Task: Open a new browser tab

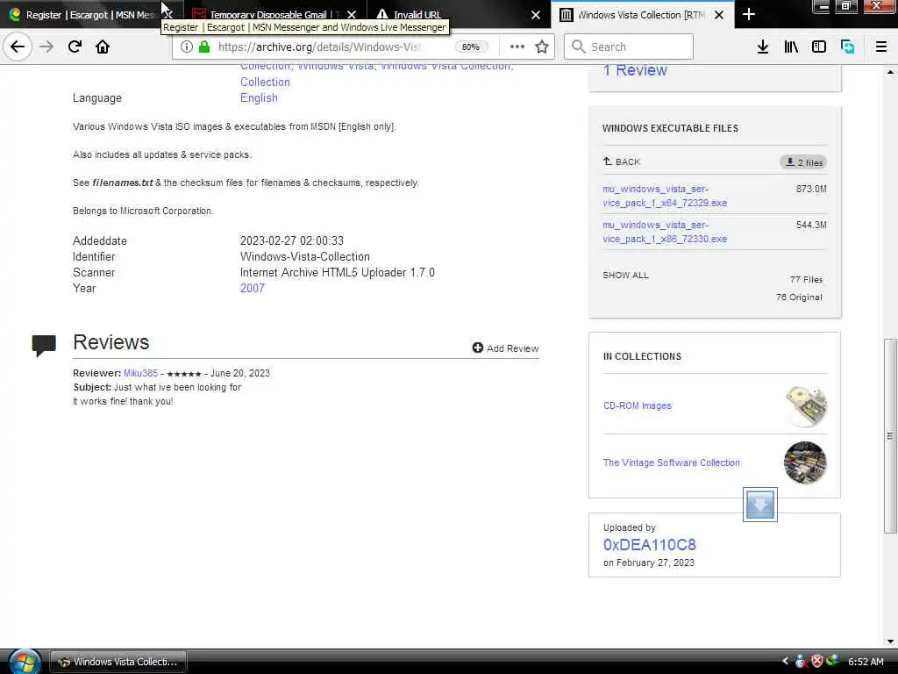Action: coord(749,15)
